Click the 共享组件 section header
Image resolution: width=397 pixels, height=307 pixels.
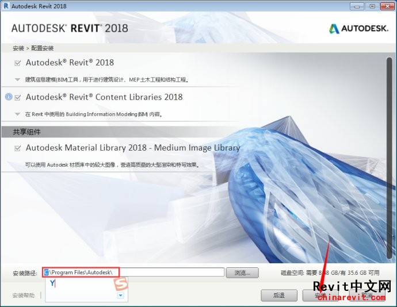coord(26,132)
